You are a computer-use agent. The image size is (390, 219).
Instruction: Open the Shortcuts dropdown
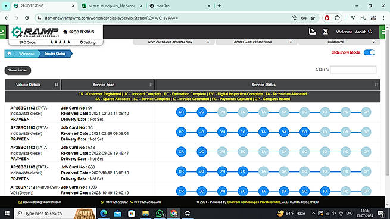[x=339, y=42]
